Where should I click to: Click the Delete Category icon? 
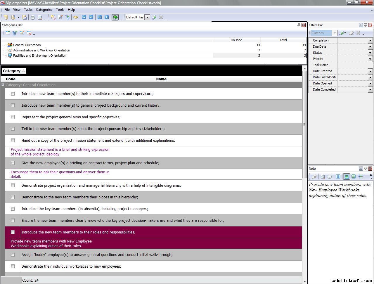click(x=29, y=33)
